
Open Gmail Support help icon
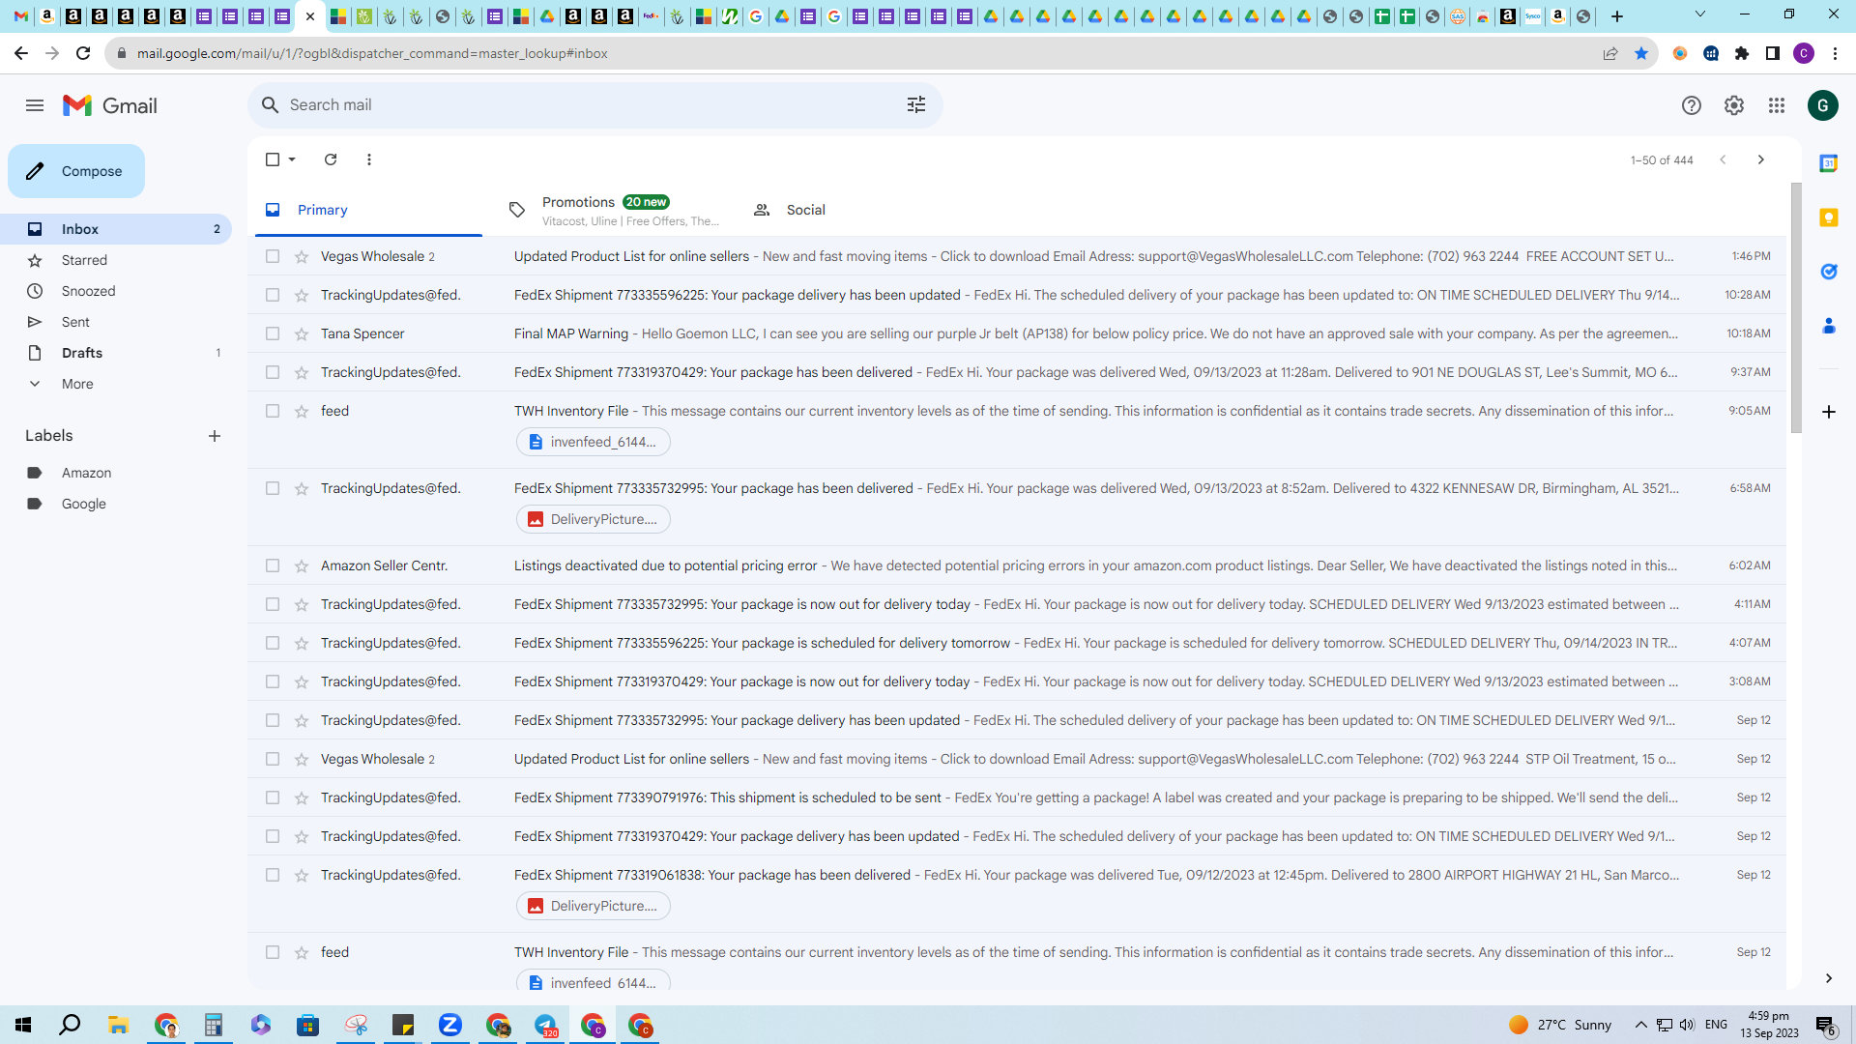click(1692, 105)
